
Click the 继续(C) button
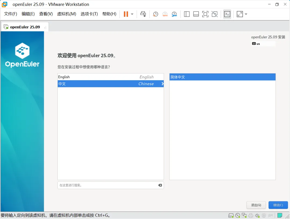(278, 205)
